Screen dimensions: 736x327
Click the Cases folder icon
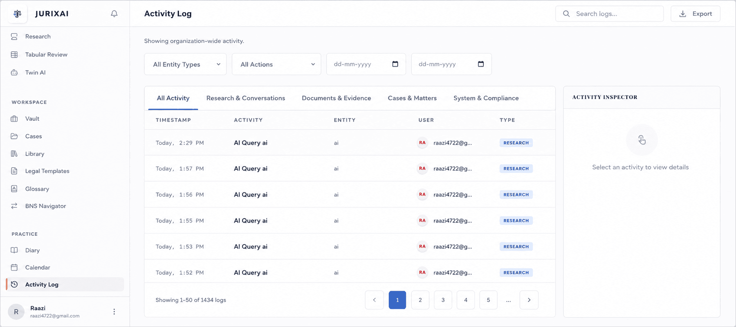pos(14,136)
